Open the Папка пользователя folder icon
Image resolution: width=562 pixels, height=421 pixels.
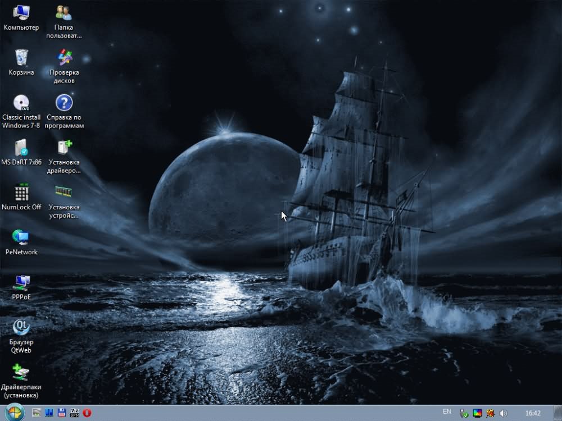[x=64, y=12]
